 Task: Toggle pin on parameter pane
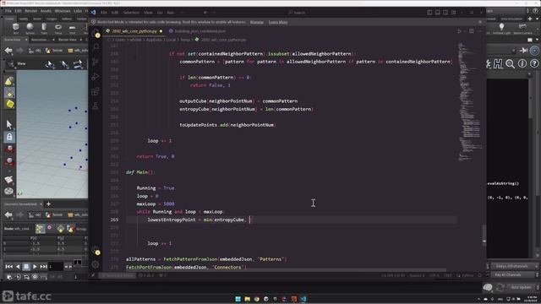pyautogui.click(x=524, y=51)
